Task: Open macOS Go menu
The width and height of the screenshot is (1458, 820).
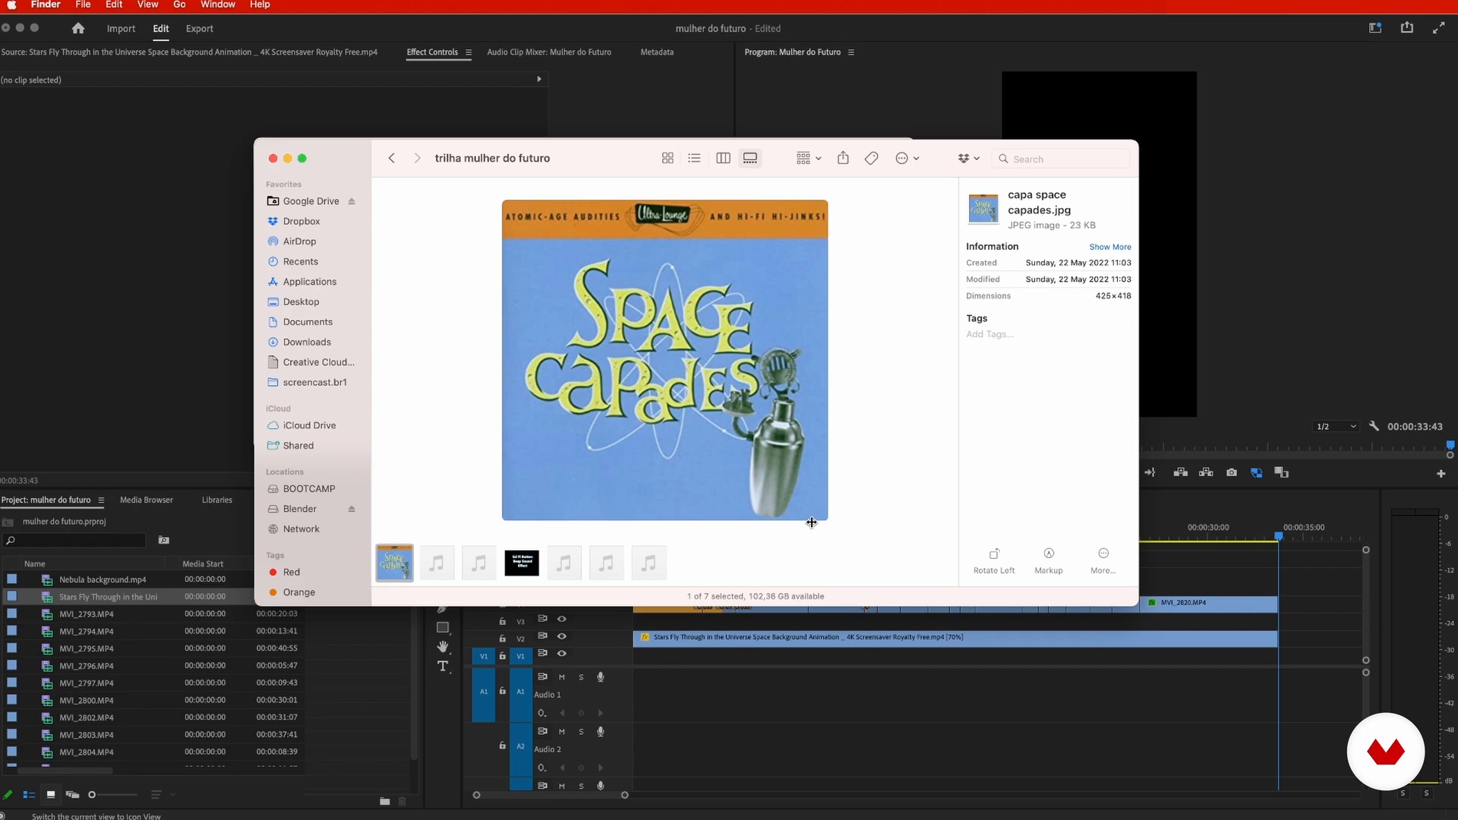Action: [179, 5]
